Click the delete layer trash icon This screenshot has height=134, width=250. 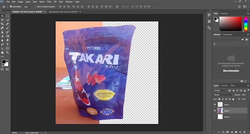(x=244, y=132)
